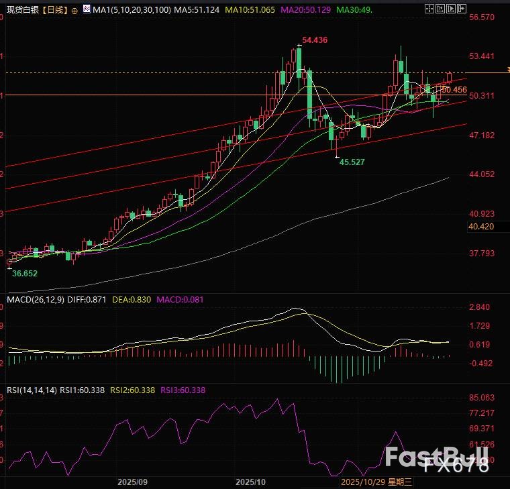The height and width of the screenshot is (489, 510).
Task: Click the MA10:51.065 legend value
Action: (250, 11)
